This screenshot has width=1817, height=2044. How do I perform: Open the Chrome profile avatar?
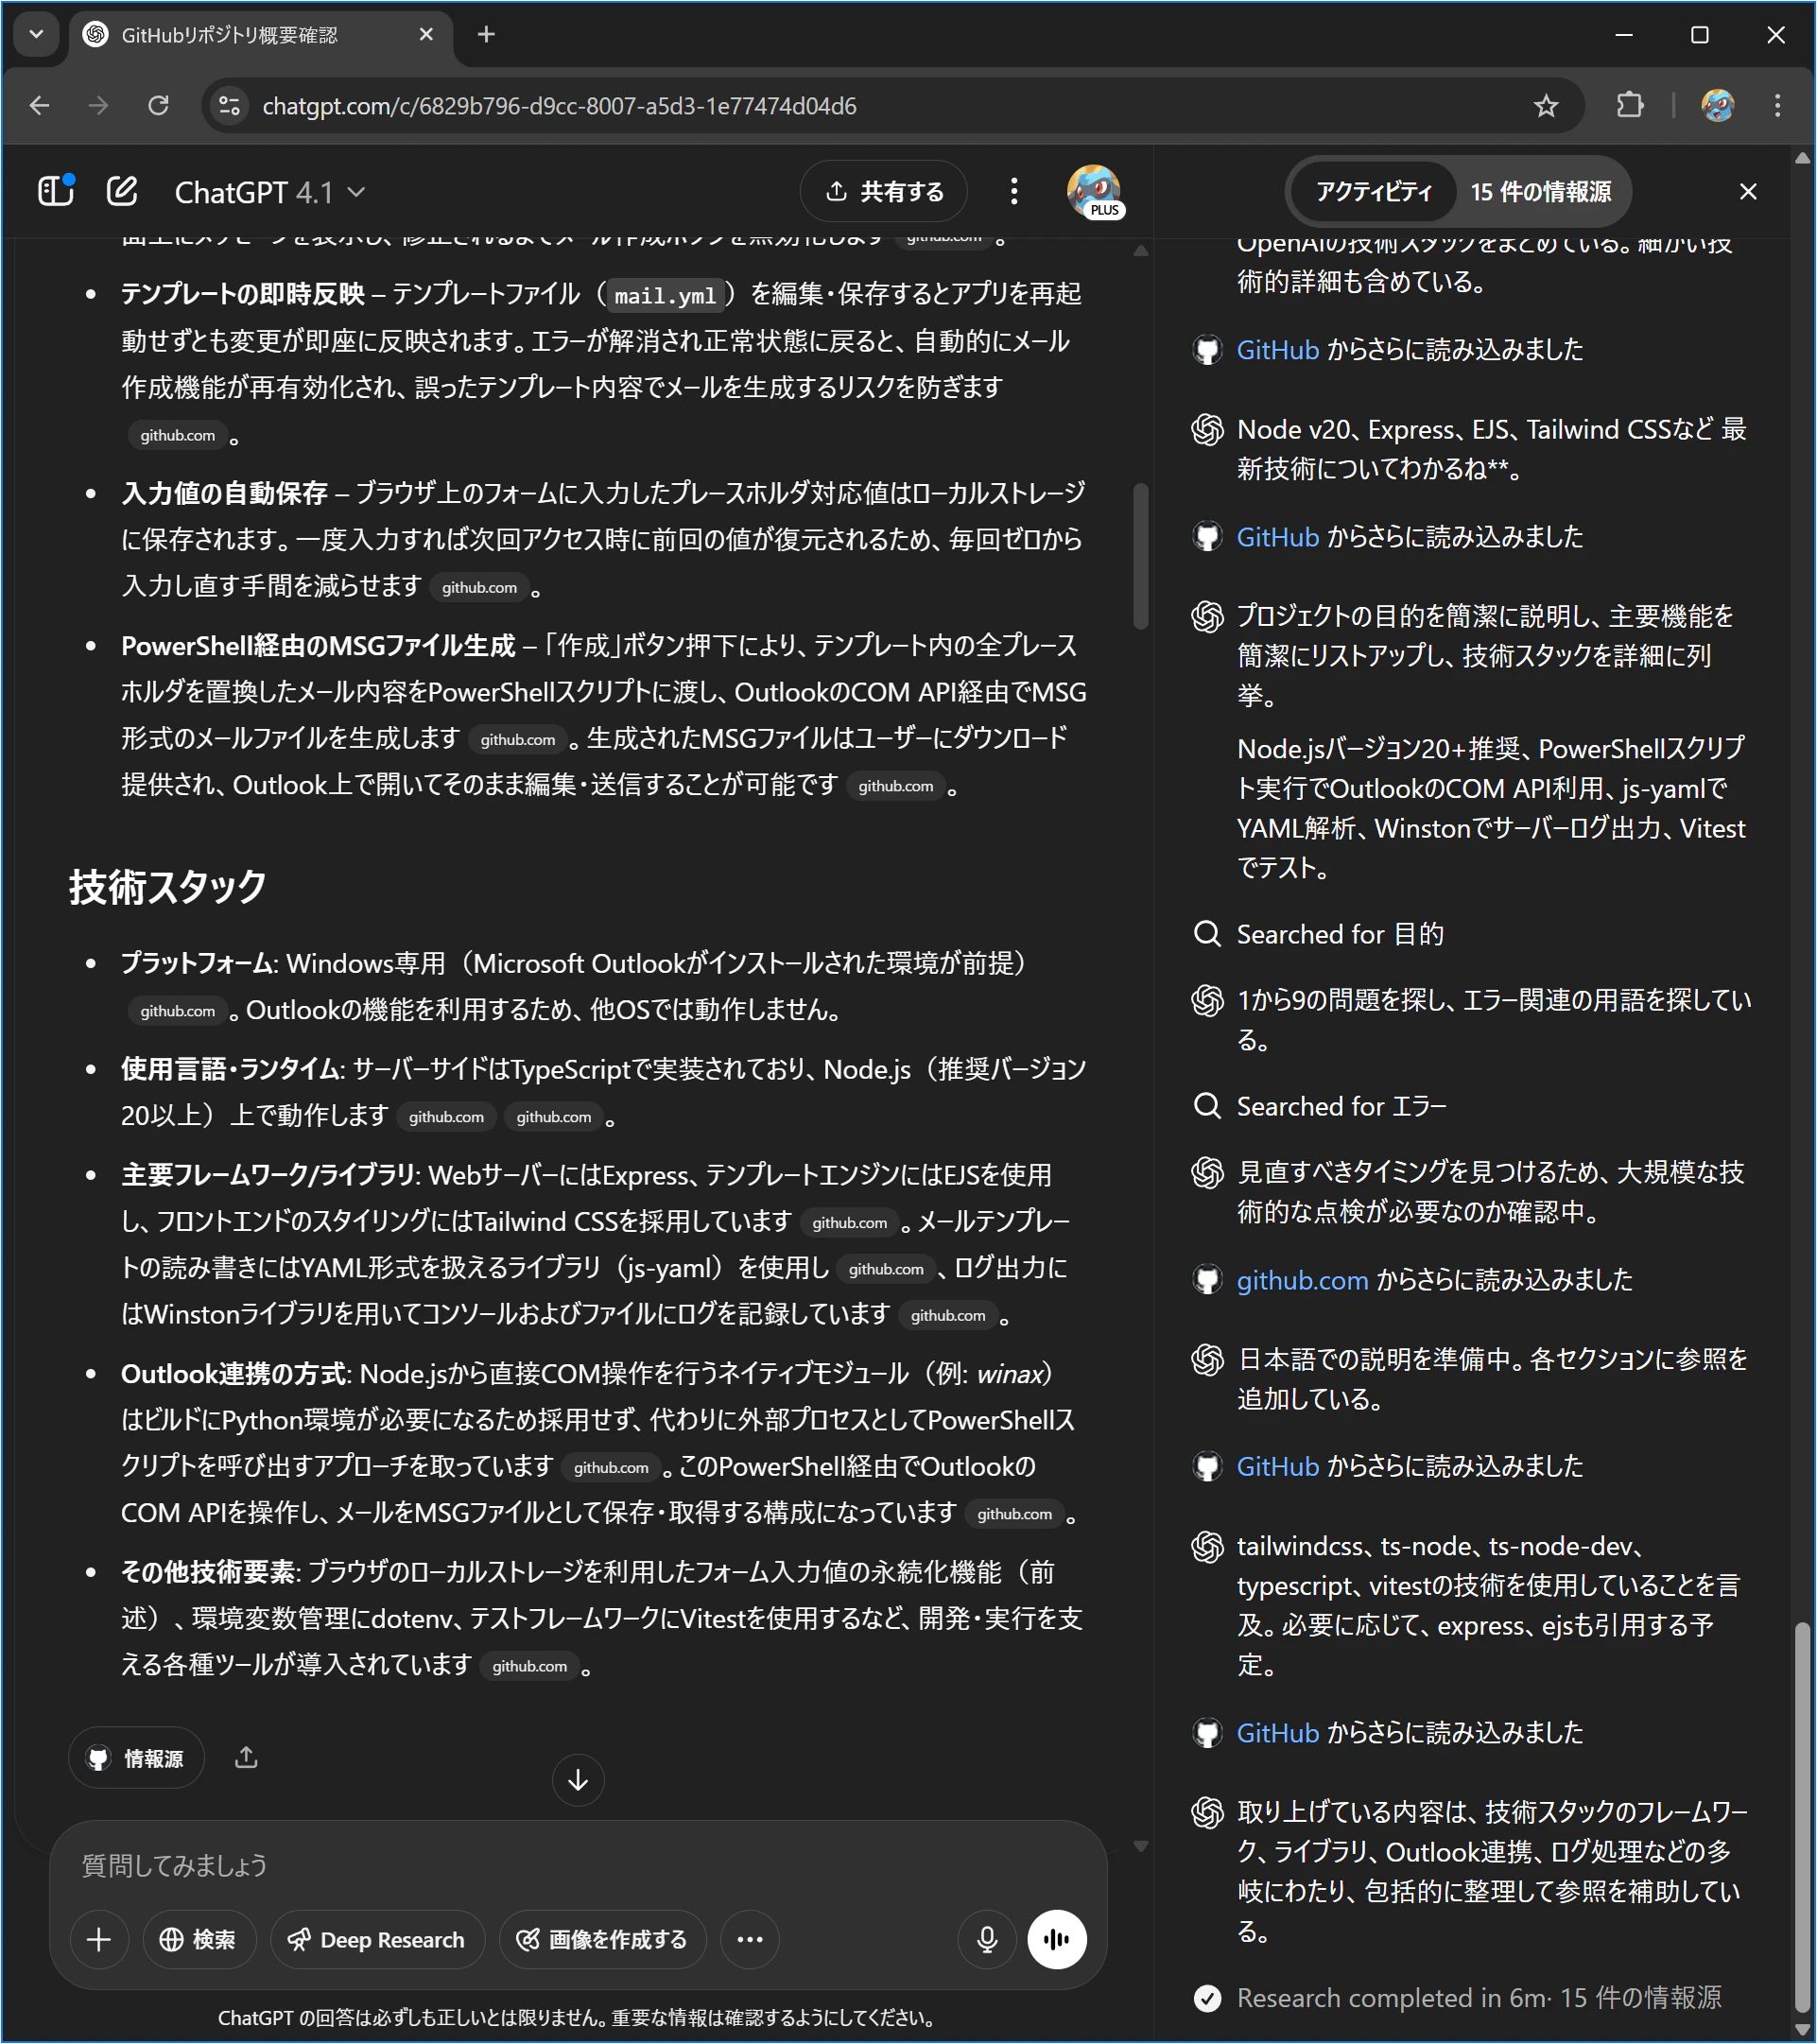1717,105
